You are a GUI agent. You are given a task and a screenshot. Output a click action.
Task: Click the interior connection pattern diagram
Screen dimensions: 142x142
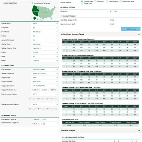tap(43, 109)
